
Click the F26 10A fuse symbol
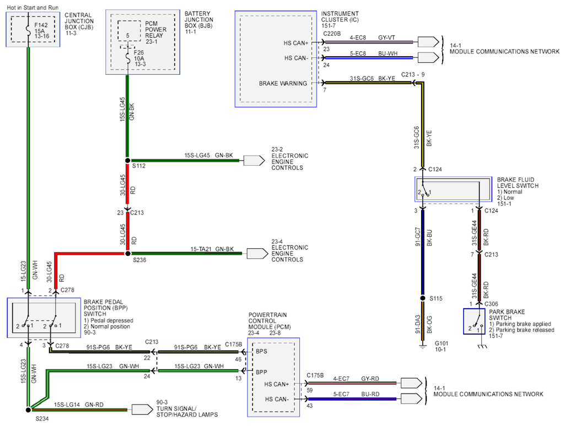127,58
